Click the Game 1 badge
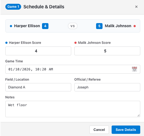The image size is (144, 136). point(13,7)
